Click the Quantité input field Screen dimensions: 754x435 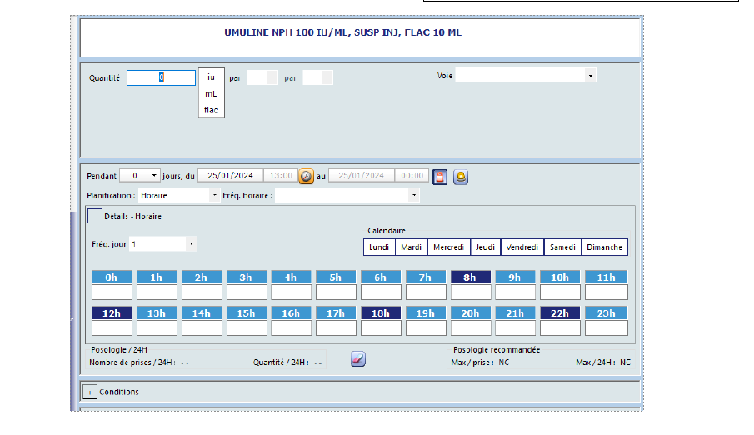click(x=161, y=78)
